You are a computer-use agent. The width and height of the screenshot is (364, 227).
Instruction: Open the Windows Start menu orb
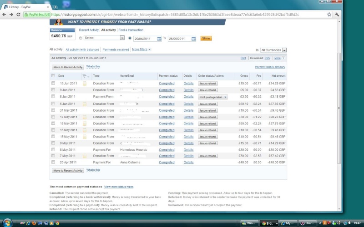(7, 223)
